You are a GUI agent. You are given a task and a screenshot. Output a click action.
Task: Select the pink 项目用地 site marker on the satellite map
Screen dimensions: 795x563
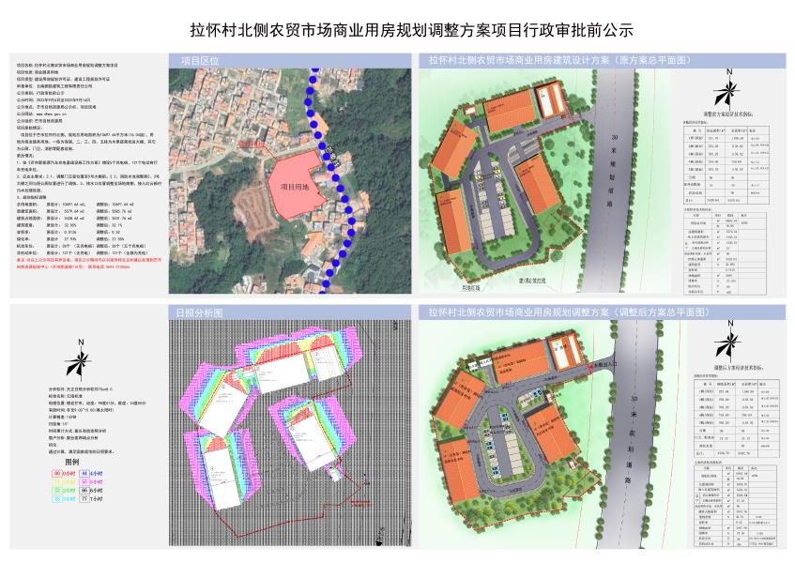point(295,187)
